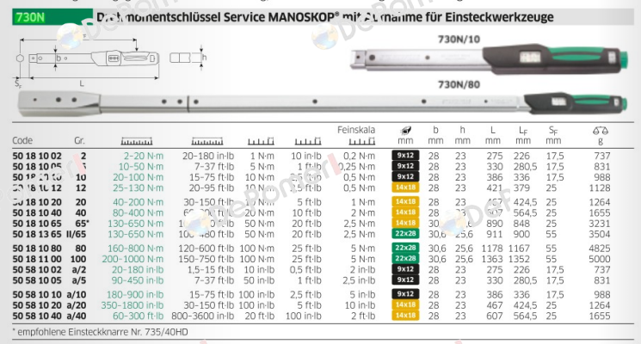
Task: Click the ruler scale icon above 2-20 N·m
Action: pyautogui.click(x=137, y=141)
